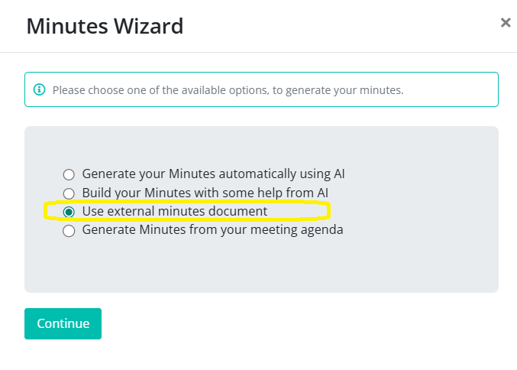
Task: Select the automatic AI minutes radio button
Action: point(69,174)
